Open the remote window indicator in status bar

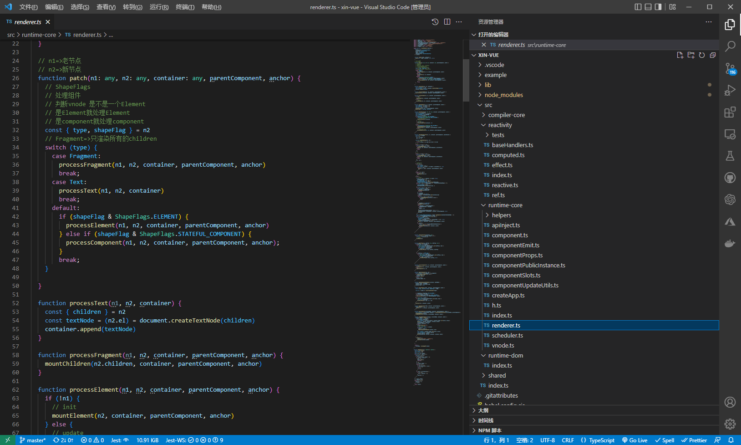pos(8,440)
